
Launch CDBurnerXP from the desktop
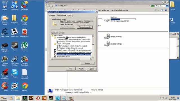15,6
